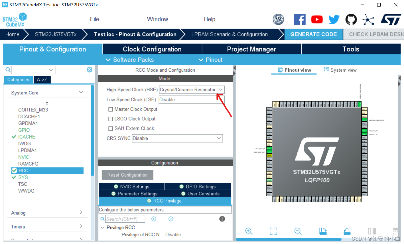Enable LSCO Clock Output

click(111, 119)
